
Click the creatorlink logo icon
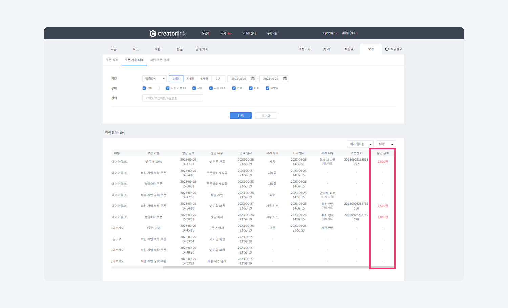point(153,34)
